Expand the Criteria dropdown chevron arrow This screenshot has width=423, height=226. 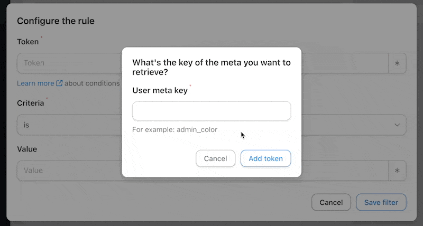[397, 125]
